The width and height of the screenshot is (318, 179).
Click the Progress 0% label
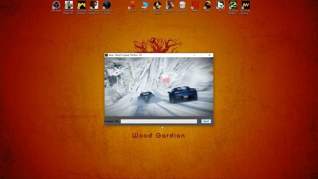[x=111, y=121]
